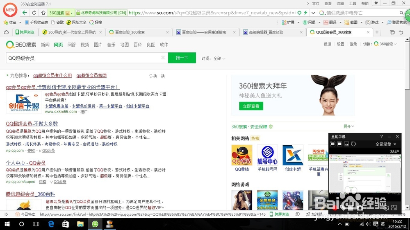Open the 谷歌 bookmark

(57, 23)
